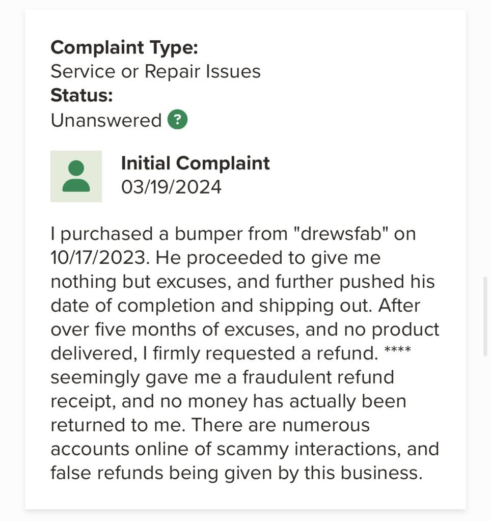This screenshot has height=521, width=491.
Task: Click the complaint date 03/19/2024
Action: click(x=171, y=187)
